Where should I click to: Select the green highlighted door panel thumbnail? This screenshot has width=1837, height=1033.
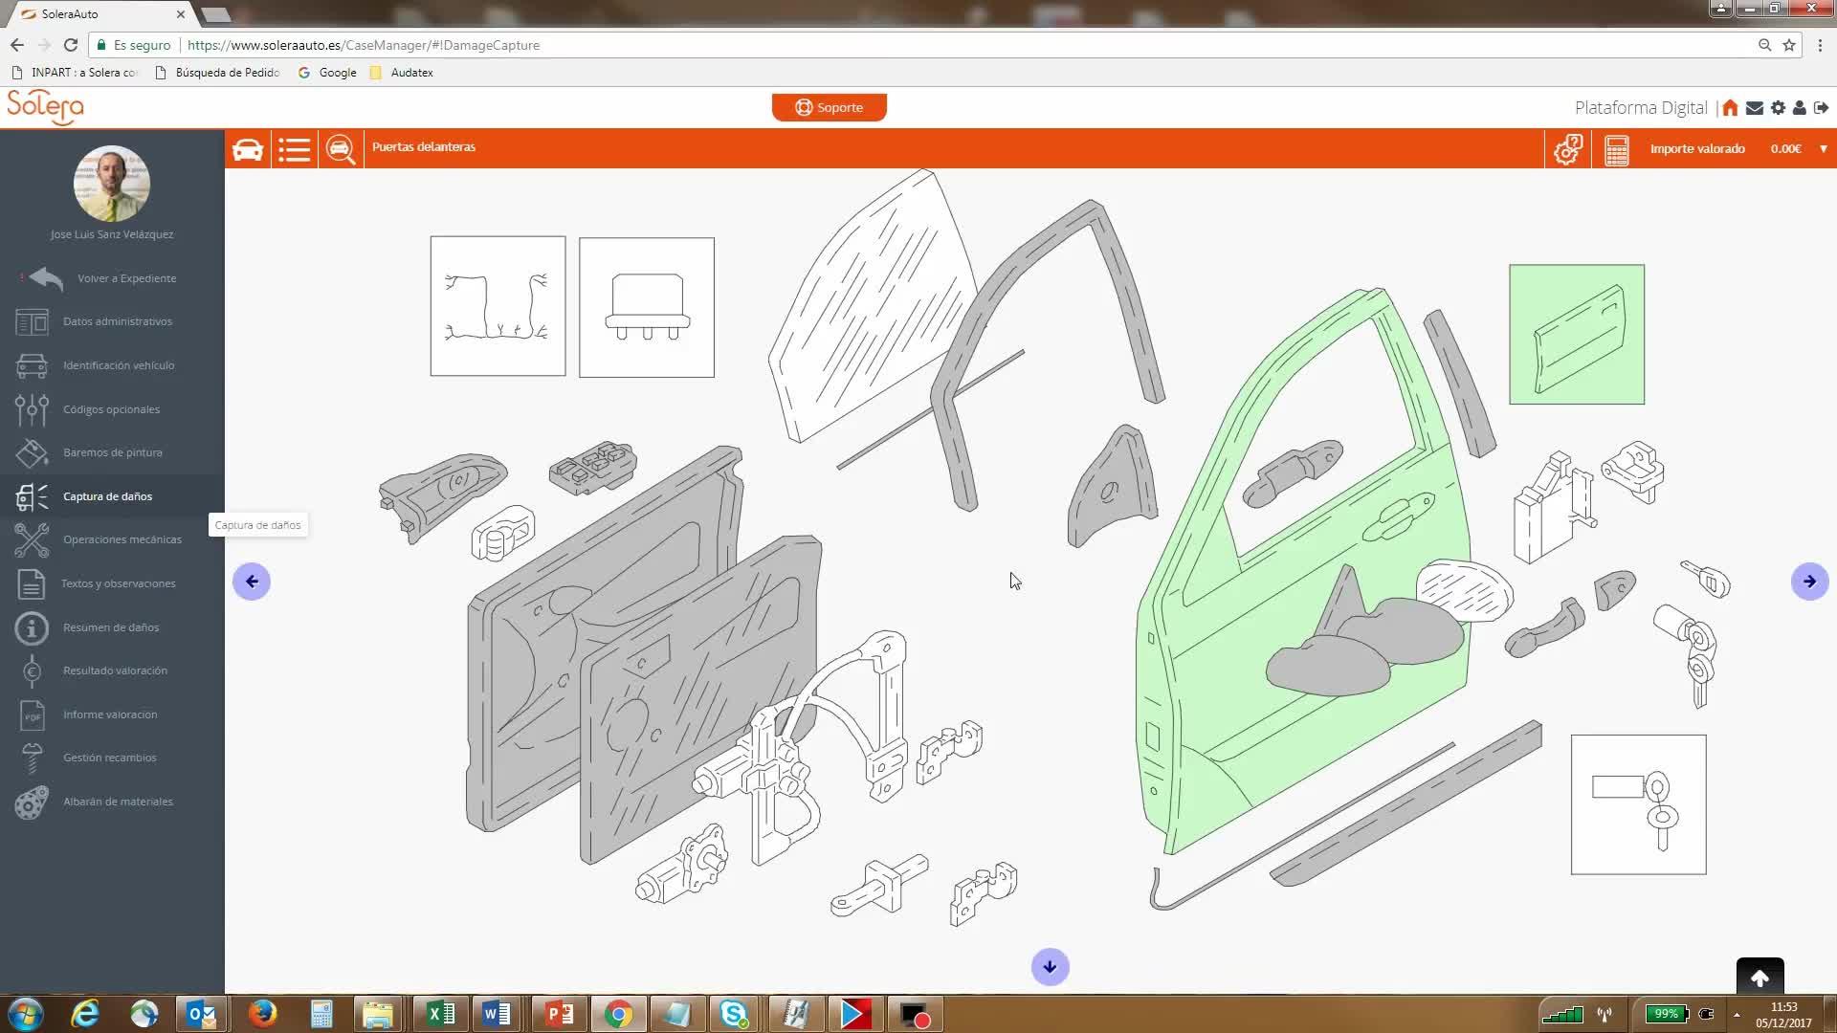coord(1577,335)
